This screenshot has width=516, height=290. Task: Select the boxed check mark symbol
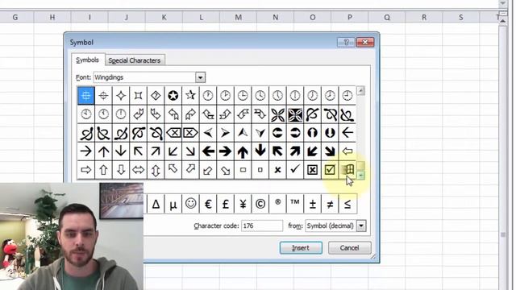(330, 170)
